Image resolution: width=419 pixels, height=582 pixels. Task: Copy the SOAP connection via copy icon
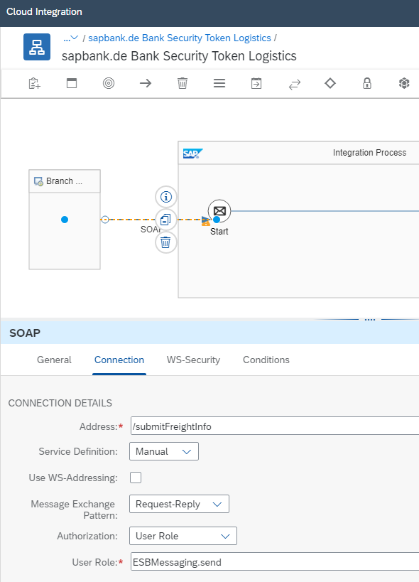tap(165, 220)
